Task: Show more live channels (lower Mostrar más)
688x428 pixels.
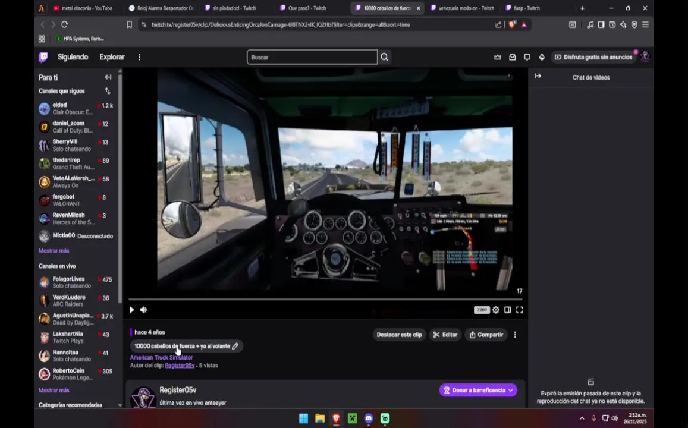Action: [x=54, y=390]
